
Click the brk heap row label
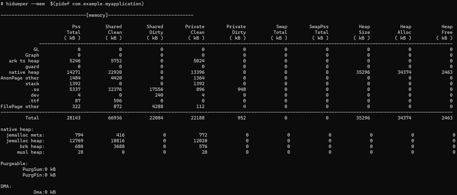[32, 147]
